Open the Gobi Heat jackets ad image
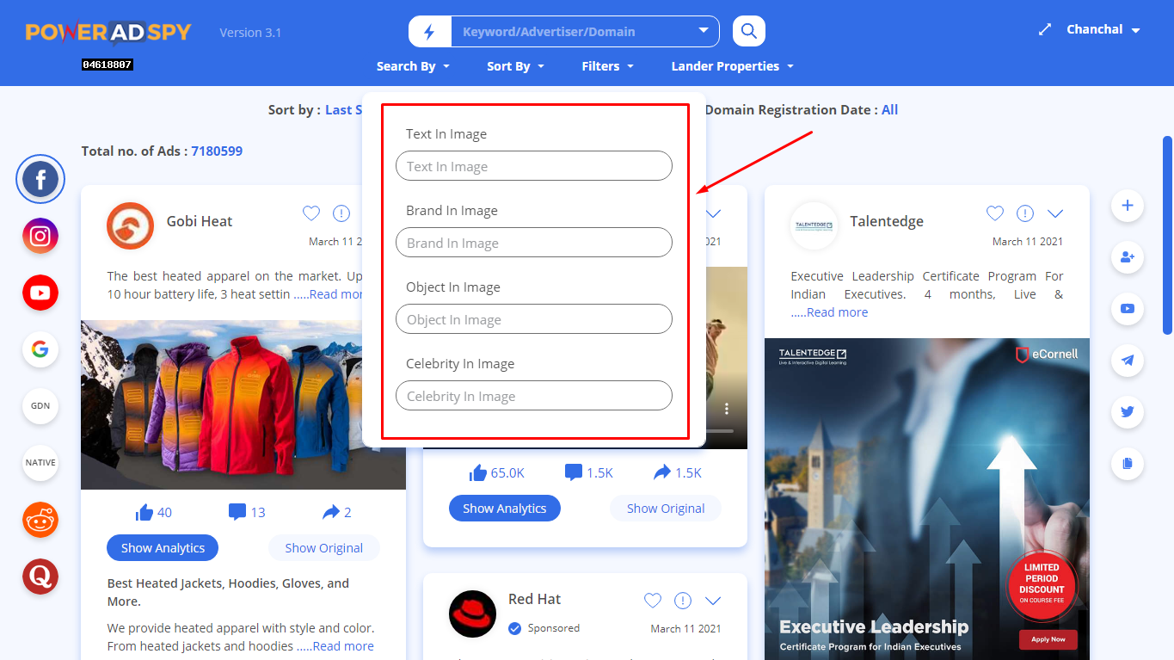1174x660 pixels. [x=243, y=405]
